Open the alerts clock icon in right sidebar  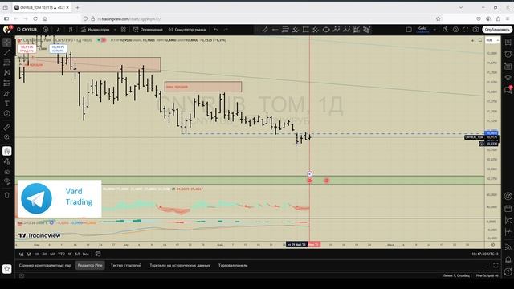[x=508, y=54]
